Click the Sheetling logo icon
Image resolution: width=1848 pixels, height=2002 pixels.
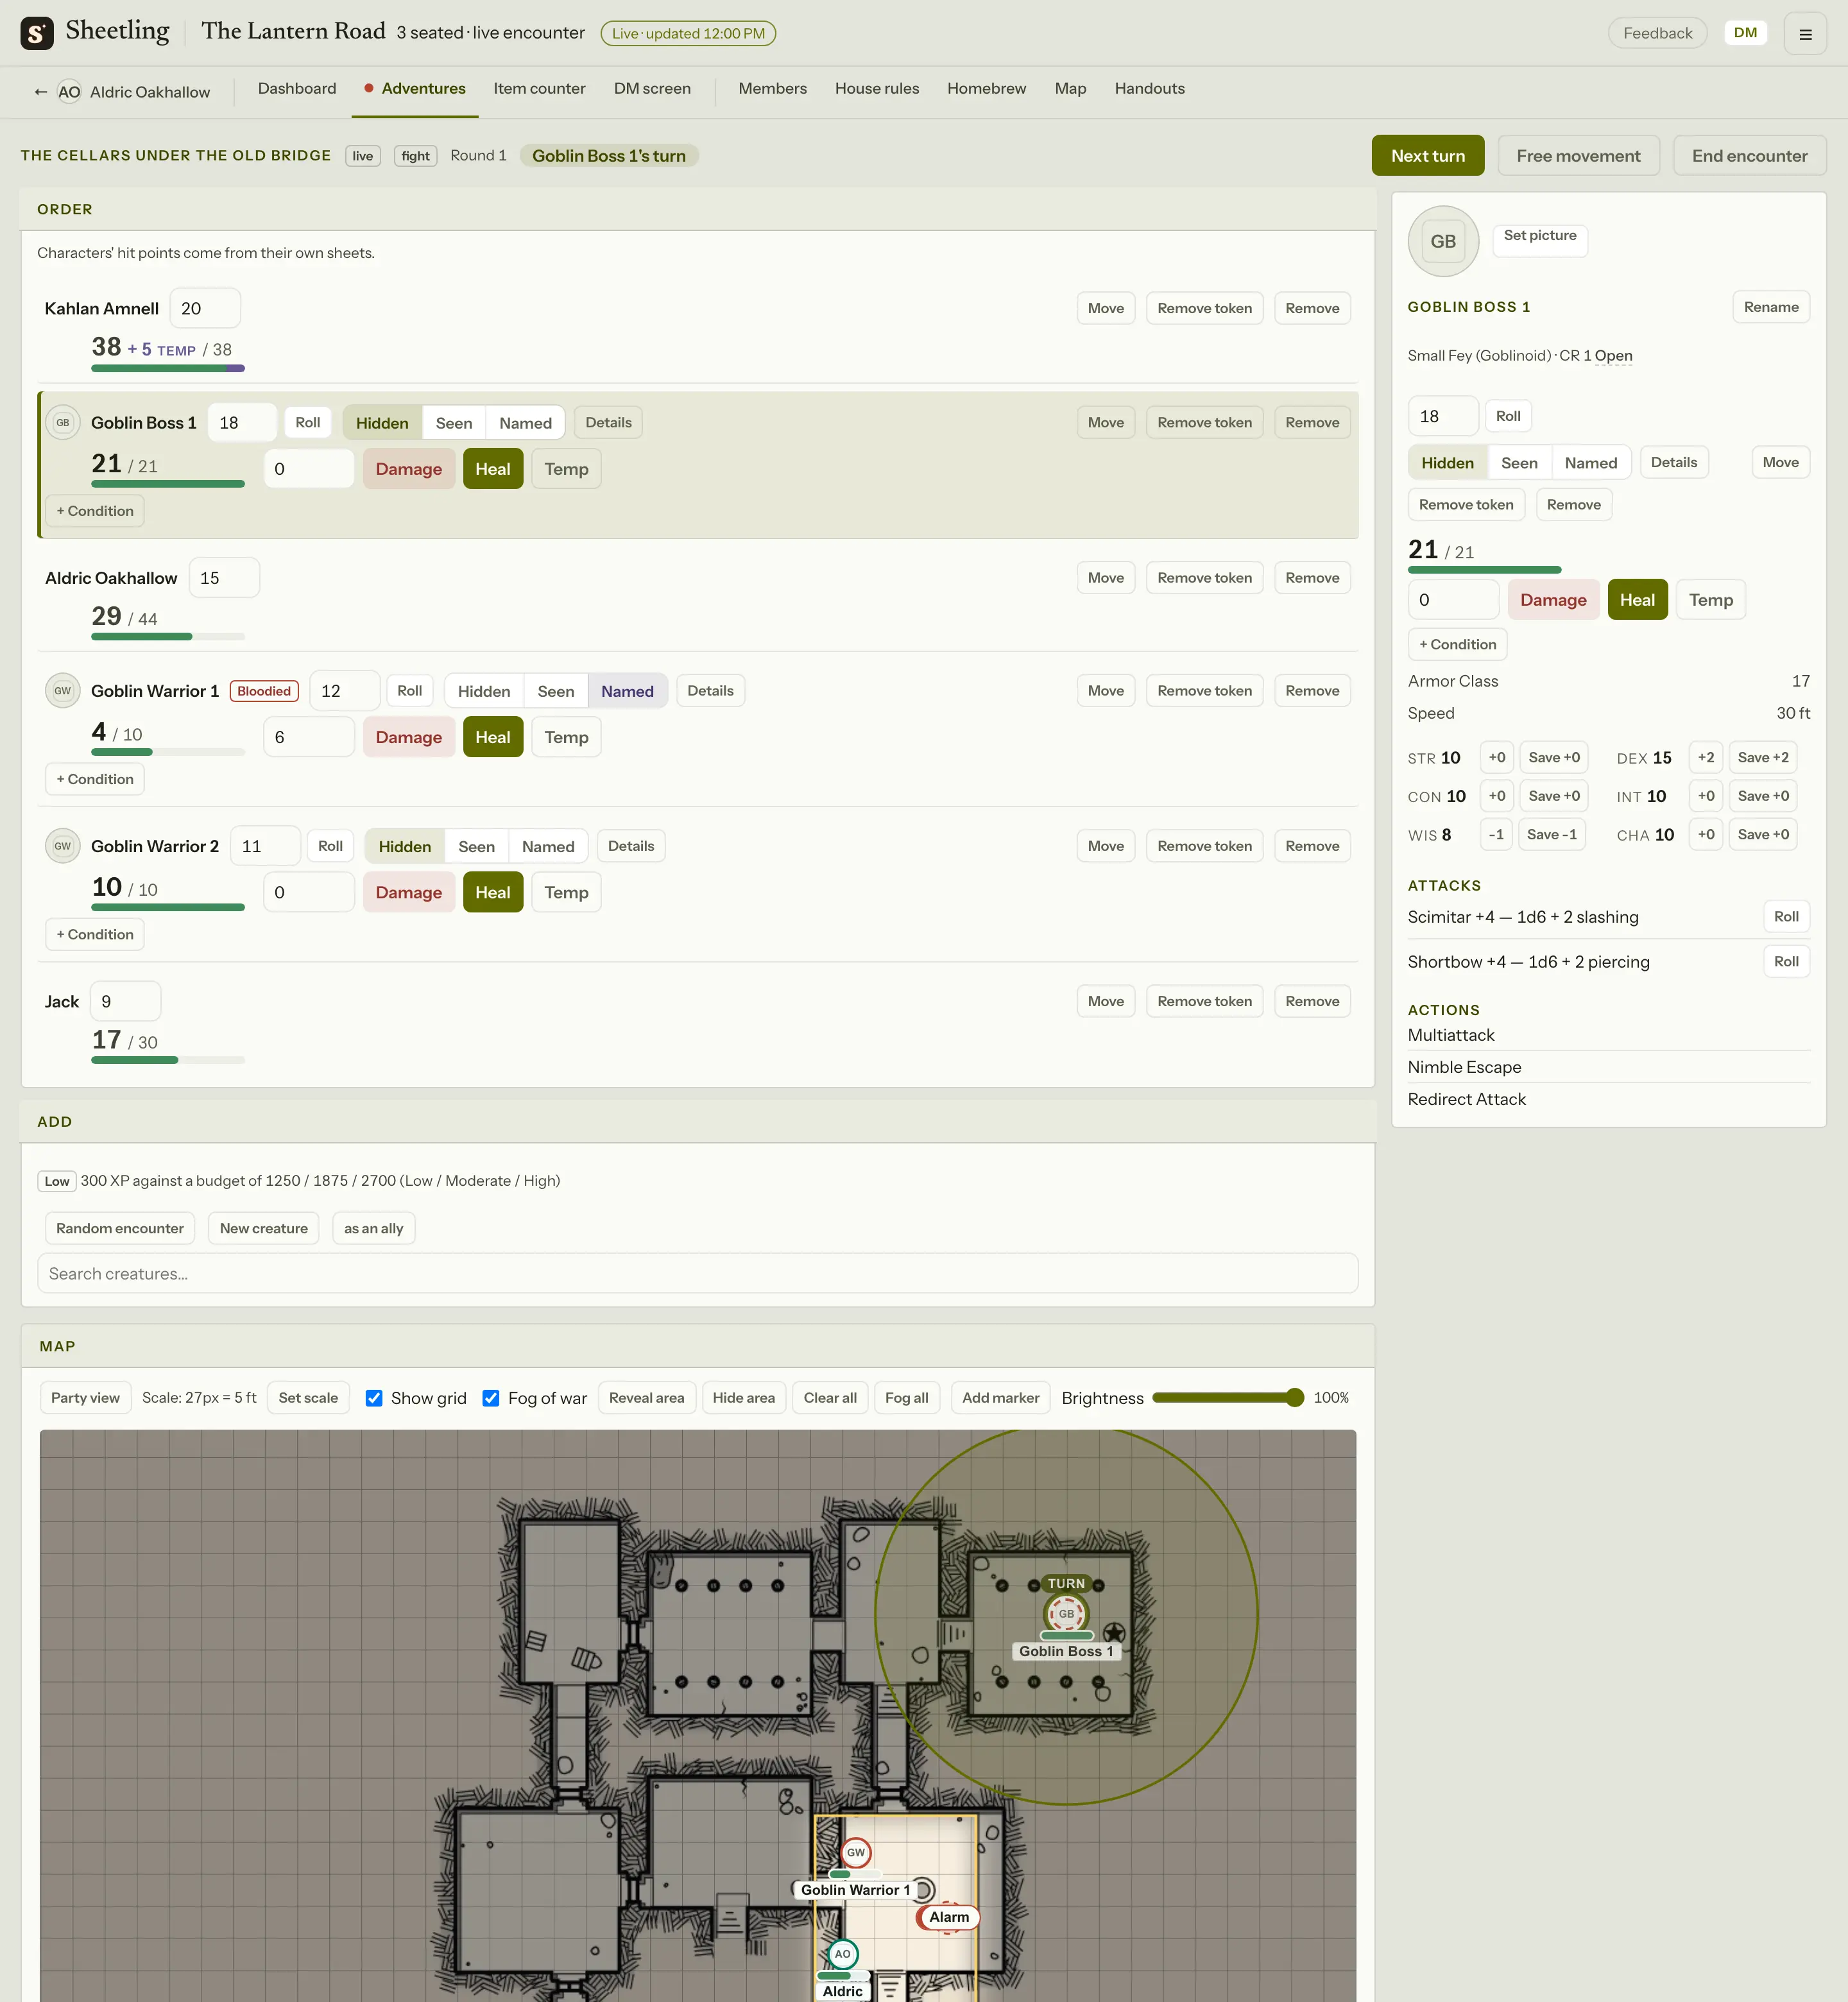37,33
